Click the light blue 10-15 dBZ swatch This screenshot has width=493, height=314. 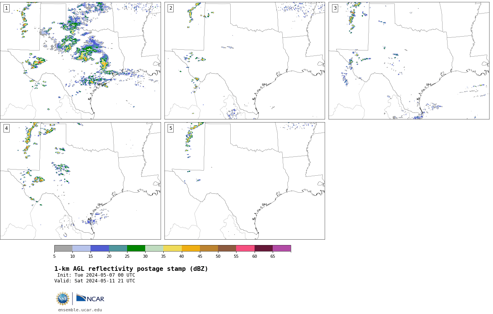click(x=82, y=248)
